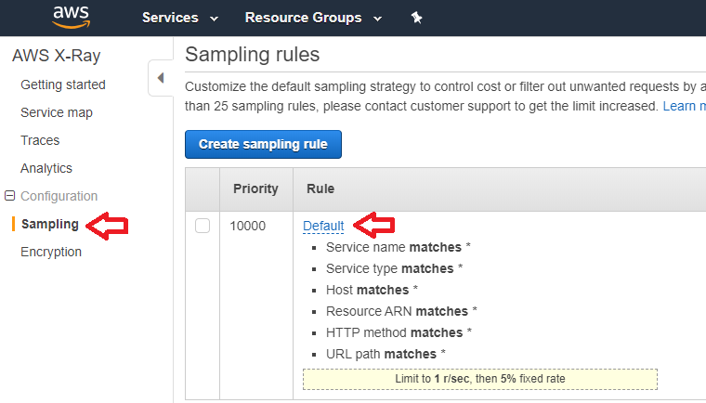Click the pin shortcut icon in header

(417, 18)
